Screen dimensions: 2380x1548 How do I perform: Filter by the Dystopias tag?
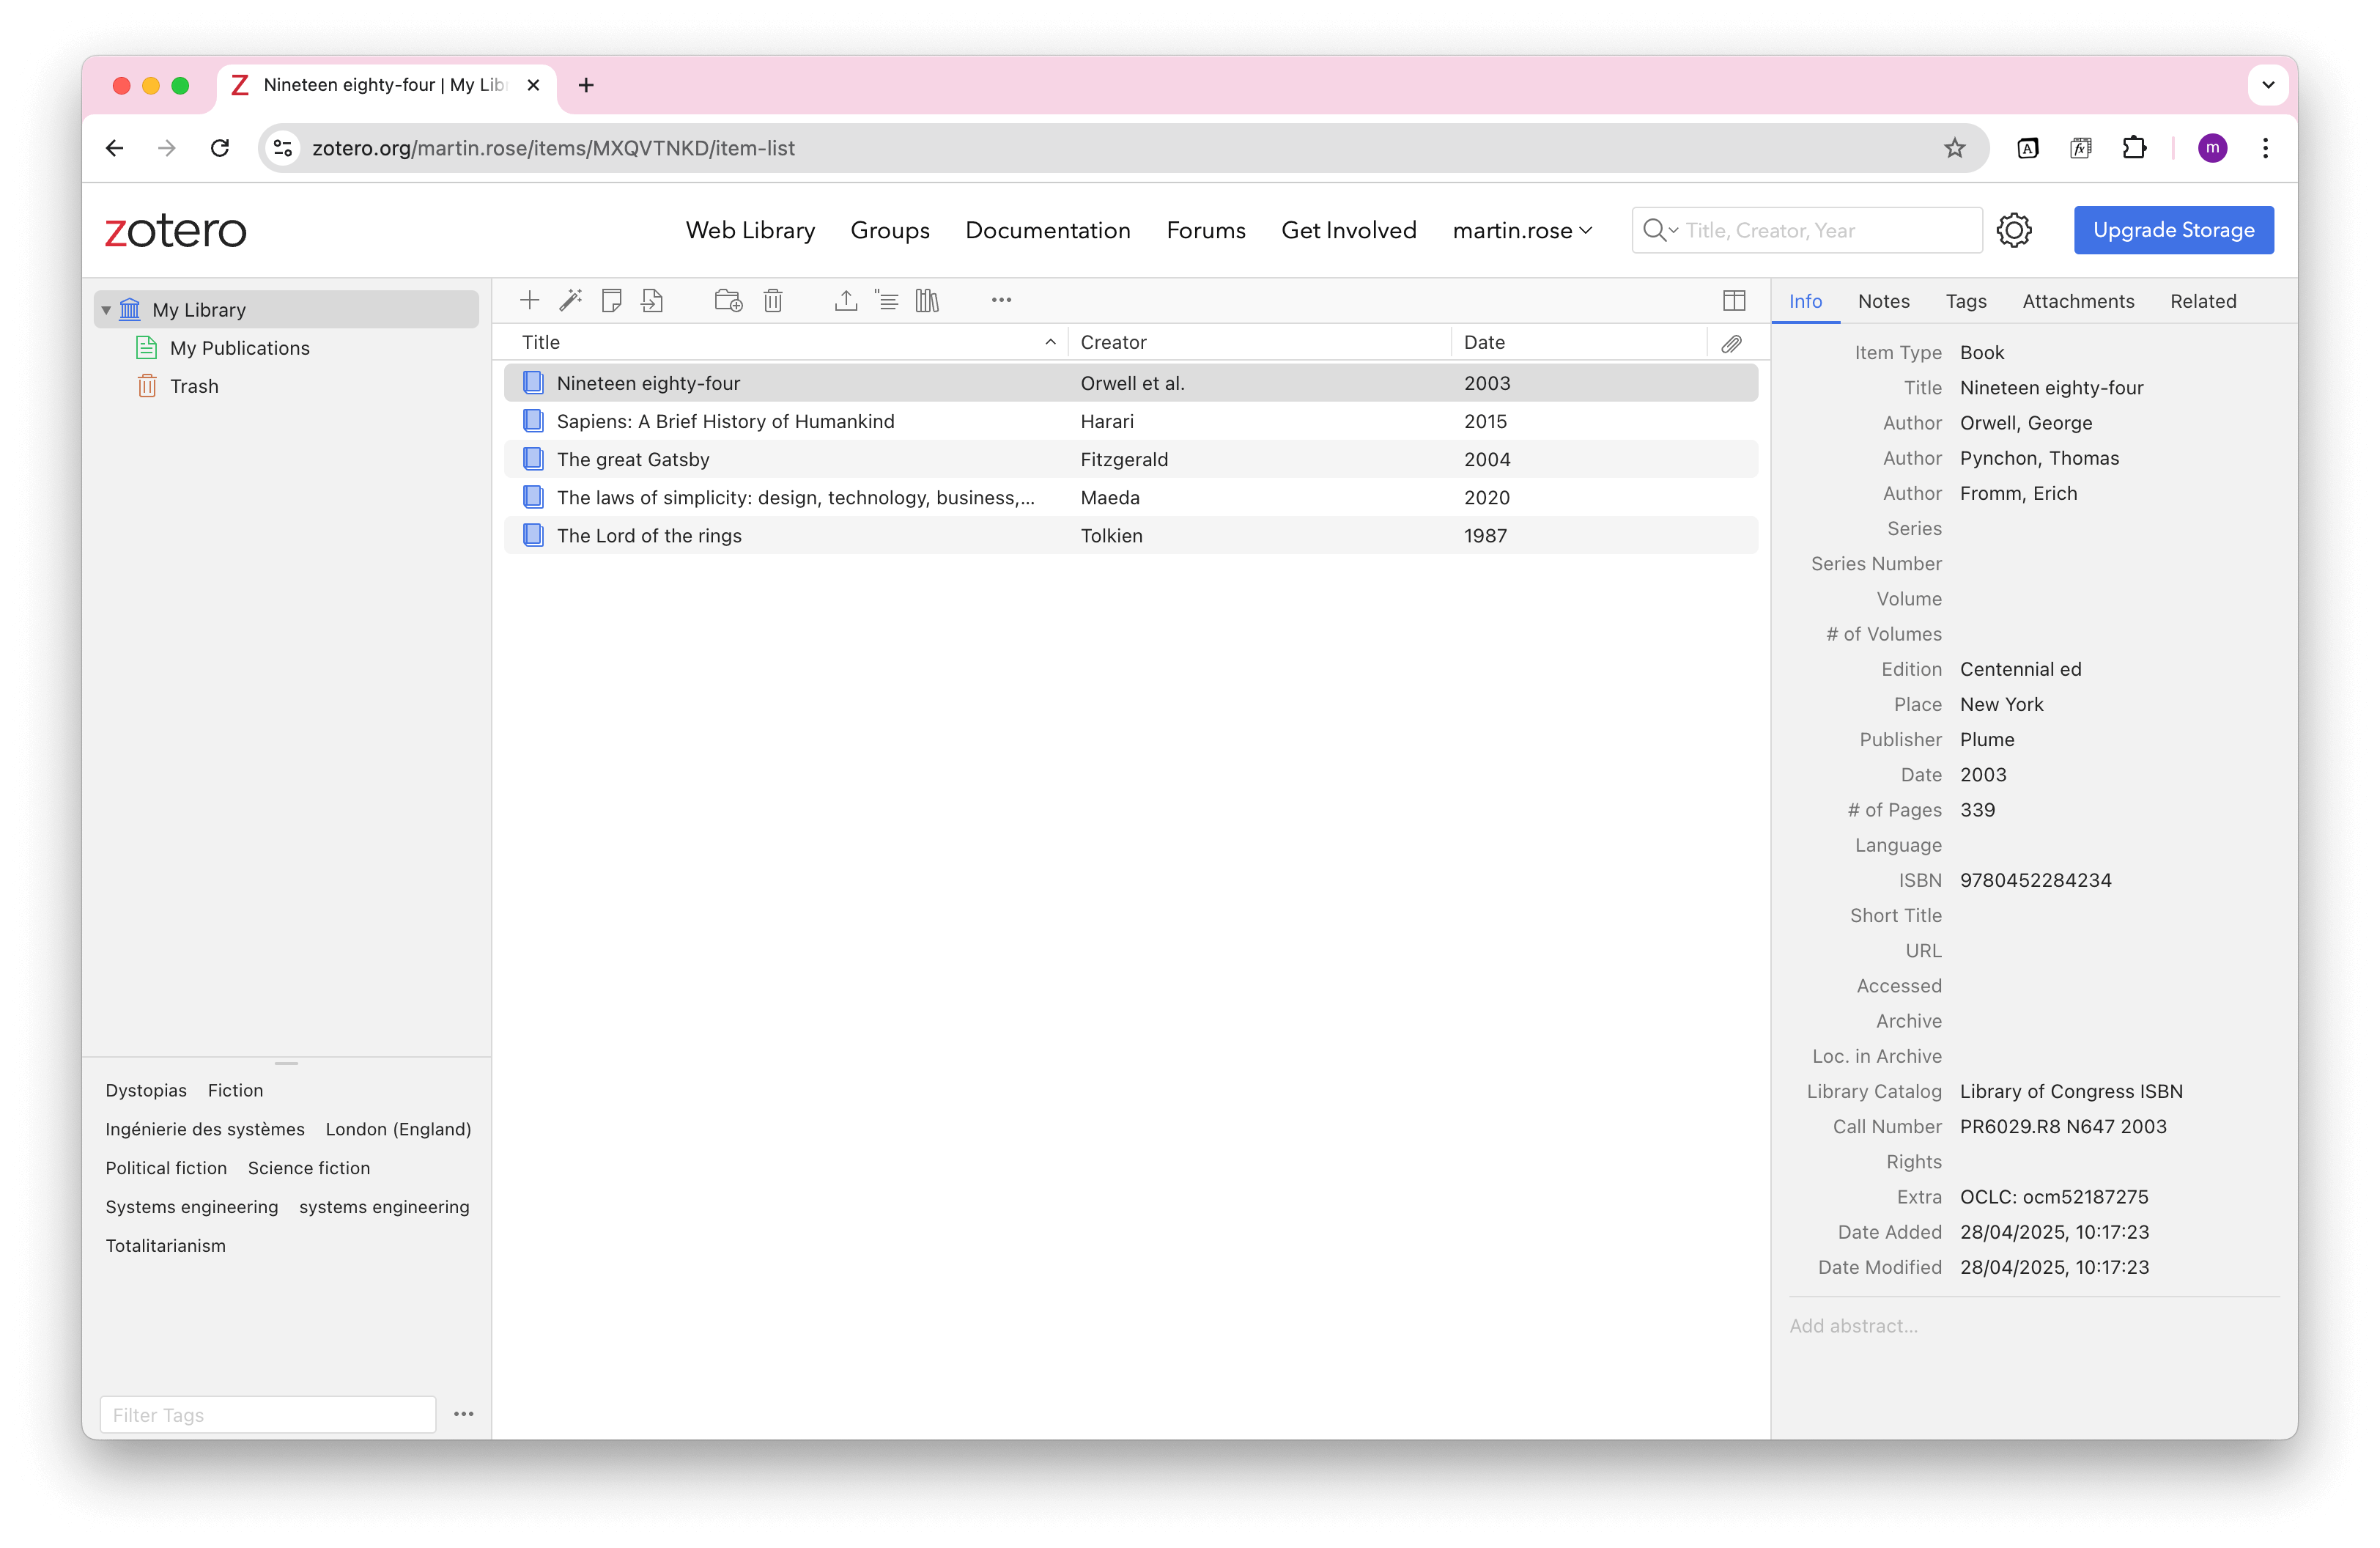[x=146, y=1090]
